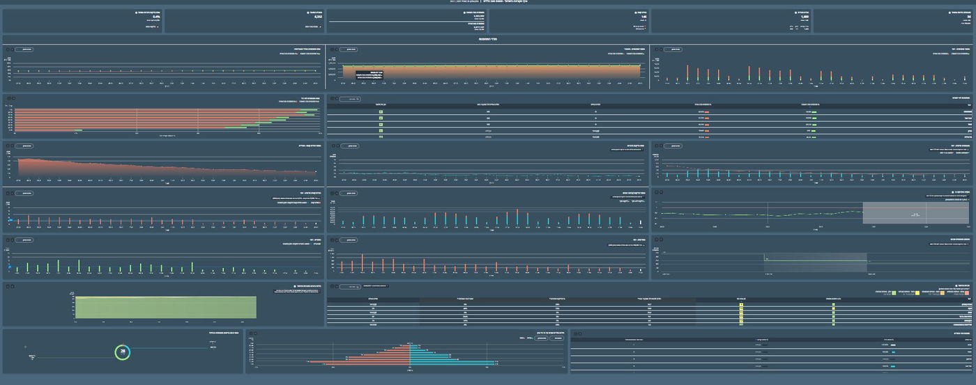Click the first yellow cell in the lower color-coded table
This screenshot has height=385, width=976.
pyautogui.click(x=741, y=305)
